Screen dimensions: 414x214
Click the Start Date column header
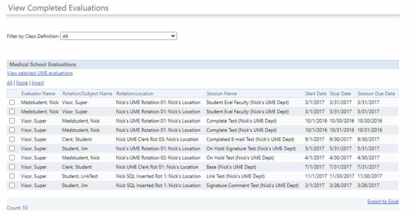coord(316,94)
